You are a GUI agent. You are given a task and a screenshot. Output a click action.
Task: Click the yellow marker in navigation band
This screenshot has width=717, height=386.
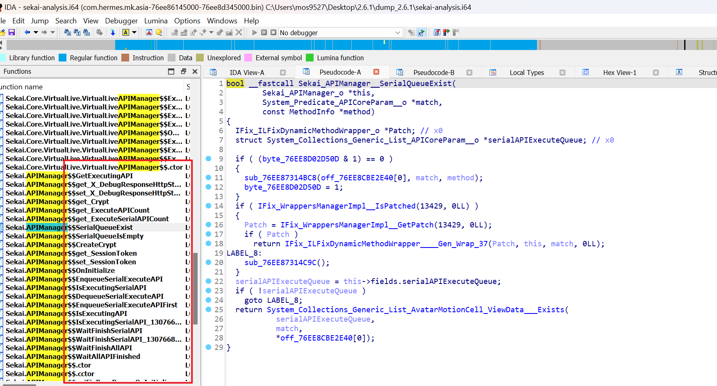click(x=384, y=42)
